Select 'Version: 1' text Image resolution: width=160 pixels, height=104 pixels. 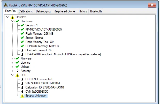click(32, 25)
